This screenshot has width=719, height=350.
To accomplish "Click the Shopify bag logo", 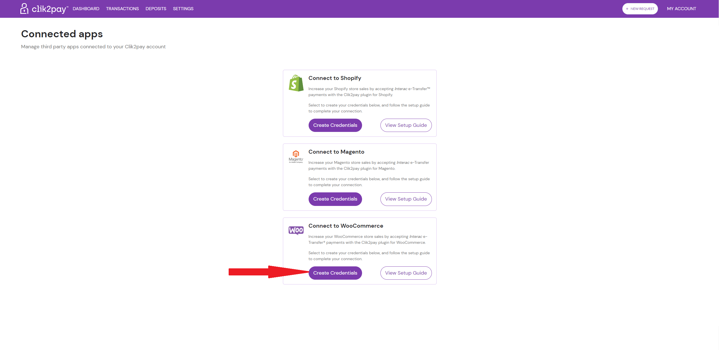I will (296, 83).
